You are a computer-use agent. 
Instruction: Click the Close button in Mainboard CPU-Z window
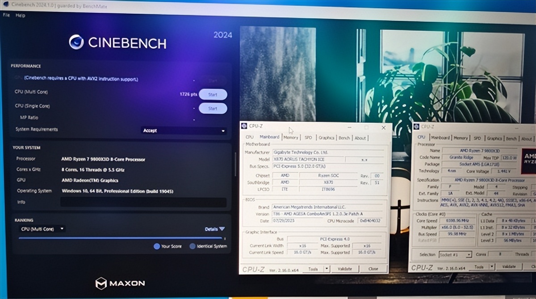coord(373,269)
